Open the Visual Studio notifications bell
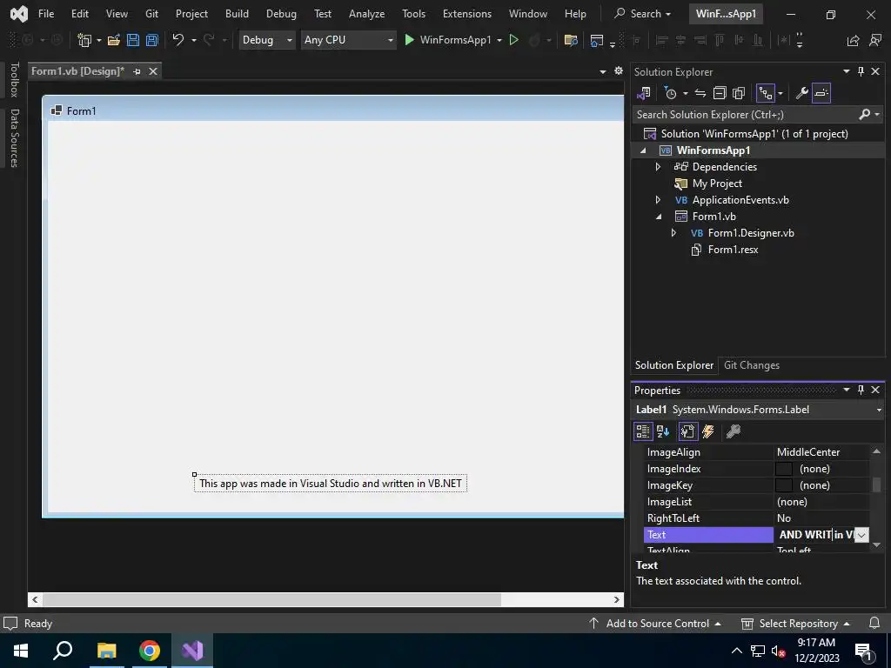 pos(874,623)
